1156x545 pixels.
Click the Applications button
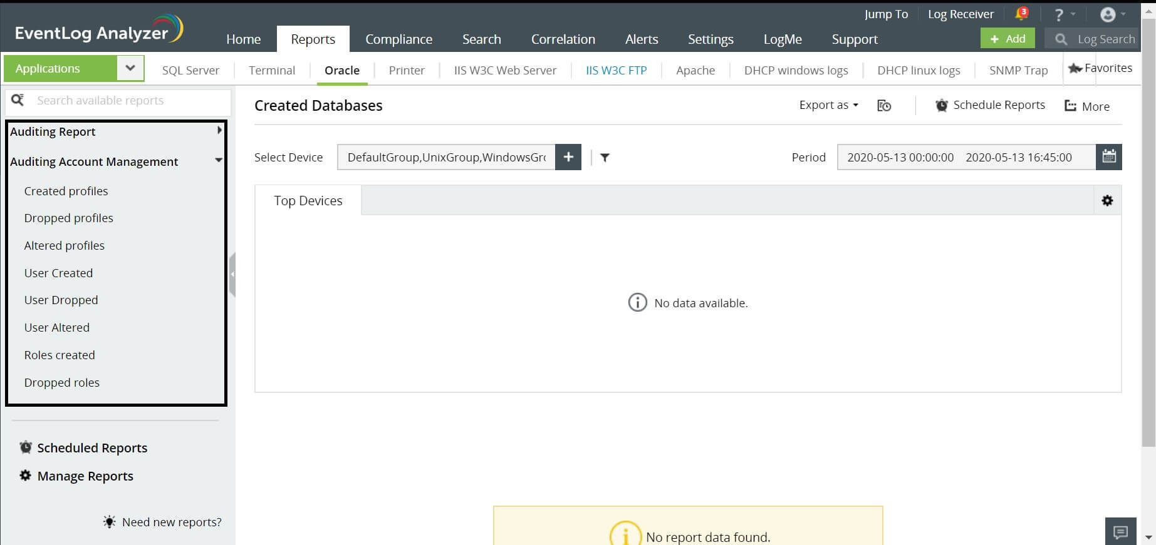[61, 68]
